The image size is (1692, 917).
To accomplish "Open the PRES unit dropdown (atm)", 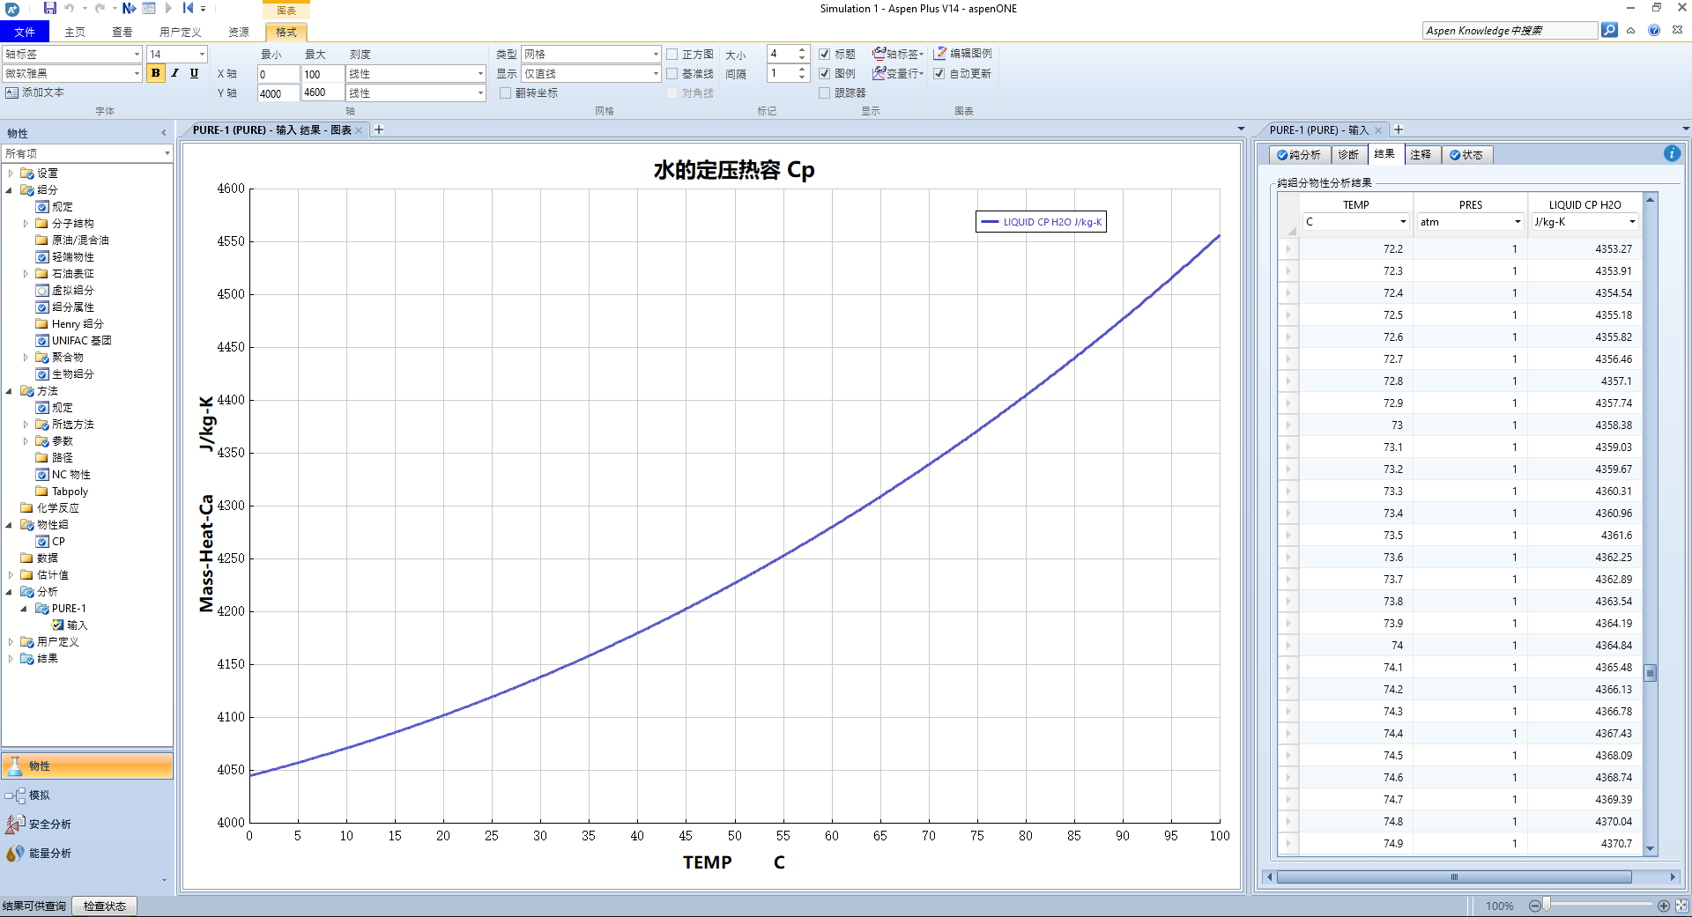I will coord(1518,222).
